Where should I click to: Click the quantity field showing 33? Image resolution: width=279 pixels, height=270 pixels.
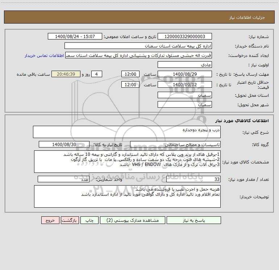pos(193,179)
